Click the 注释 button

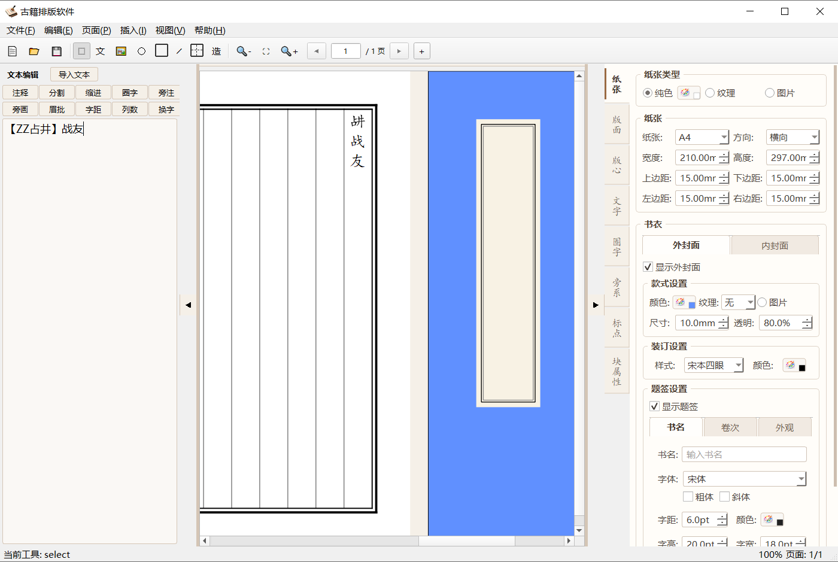point(20,93)
